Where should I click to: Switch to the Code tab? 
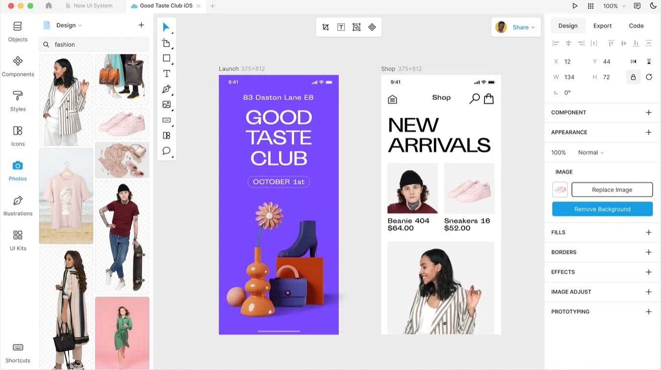pos(636,25)
